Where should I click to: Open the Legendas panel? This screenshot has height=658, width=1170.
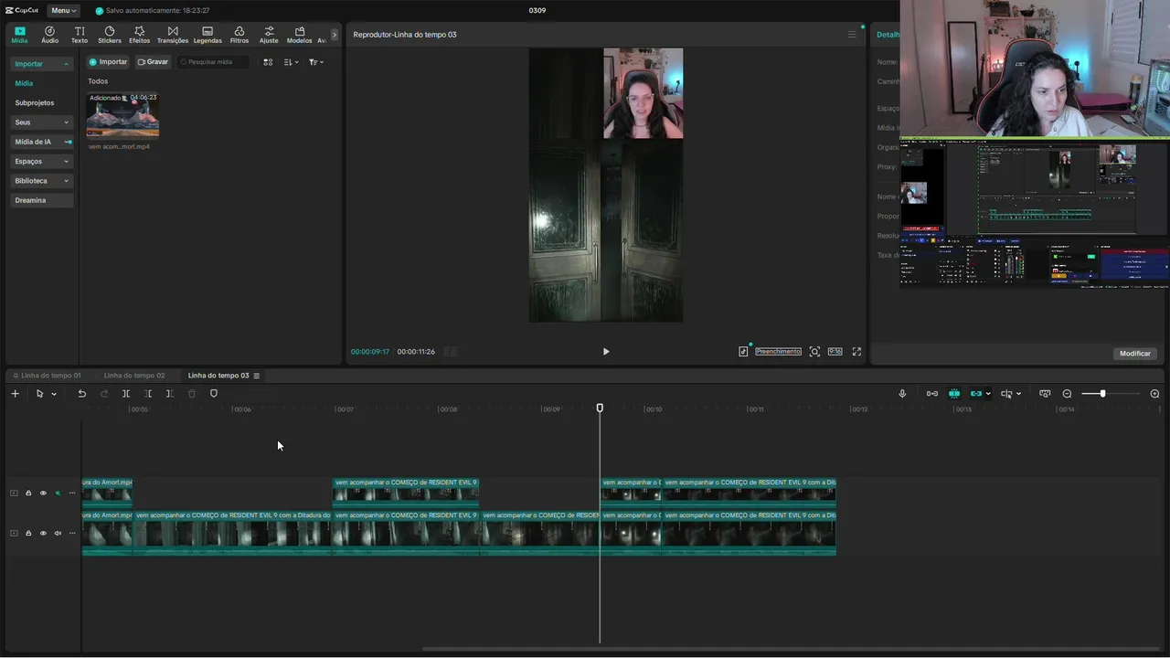point(207,35)
